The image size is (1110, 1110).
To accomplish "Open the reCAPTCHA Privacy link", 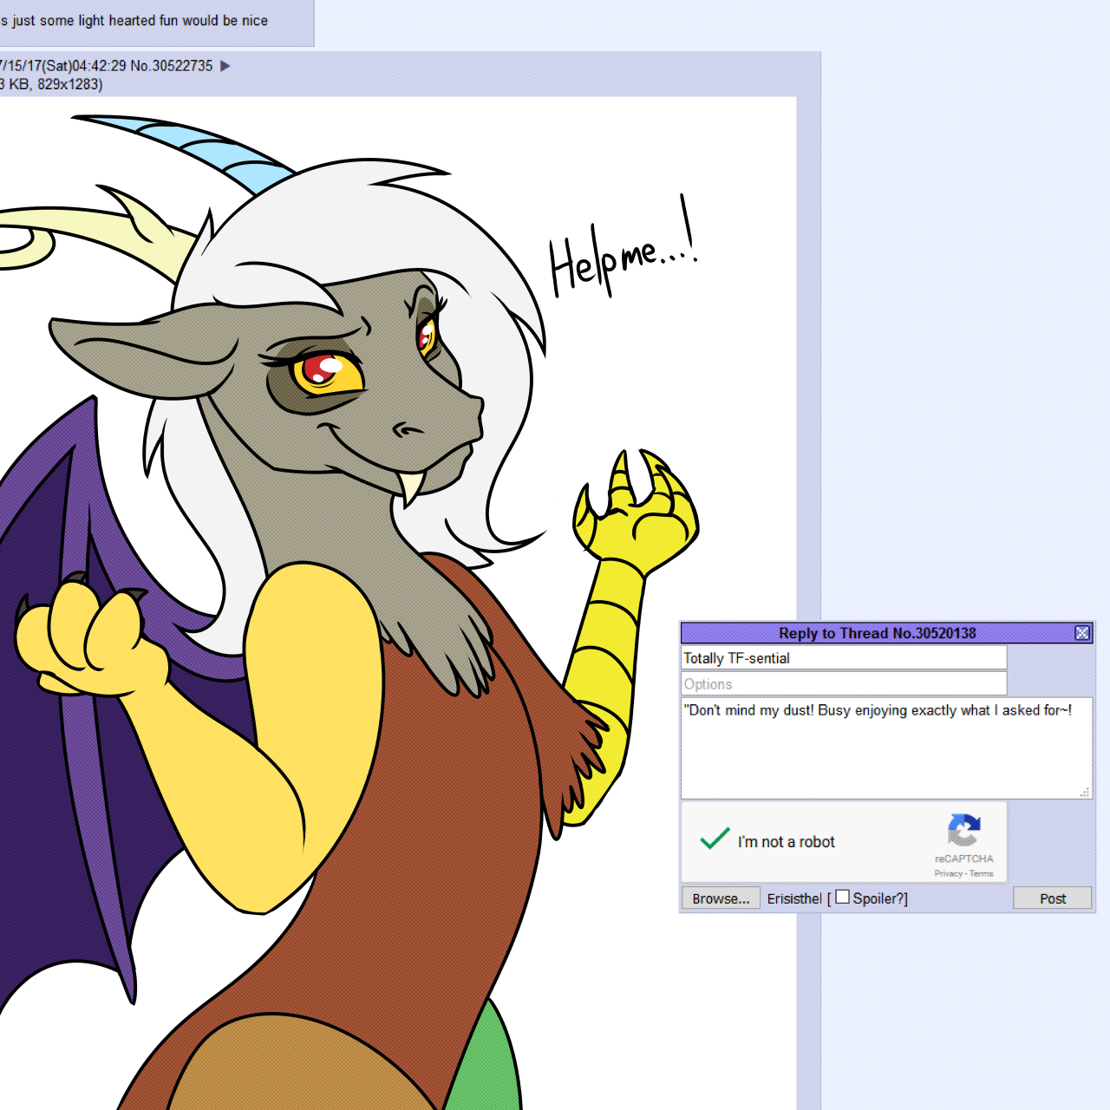I will point(948,873).
